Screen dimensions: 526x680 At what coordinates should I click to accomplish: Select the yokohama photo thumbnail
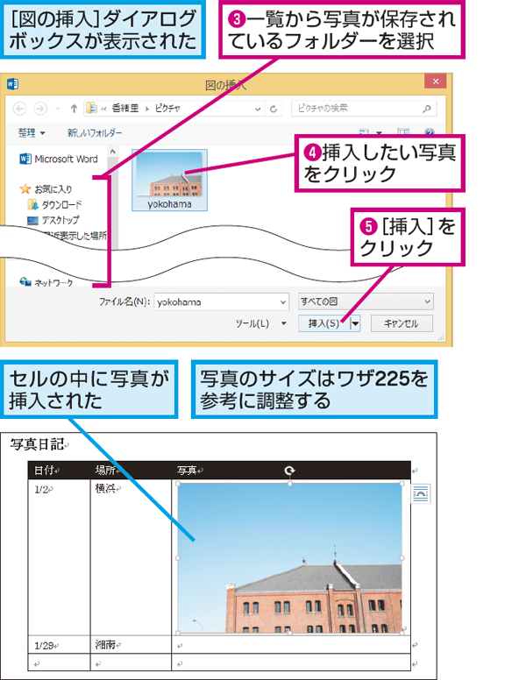[x=169, y=180]
